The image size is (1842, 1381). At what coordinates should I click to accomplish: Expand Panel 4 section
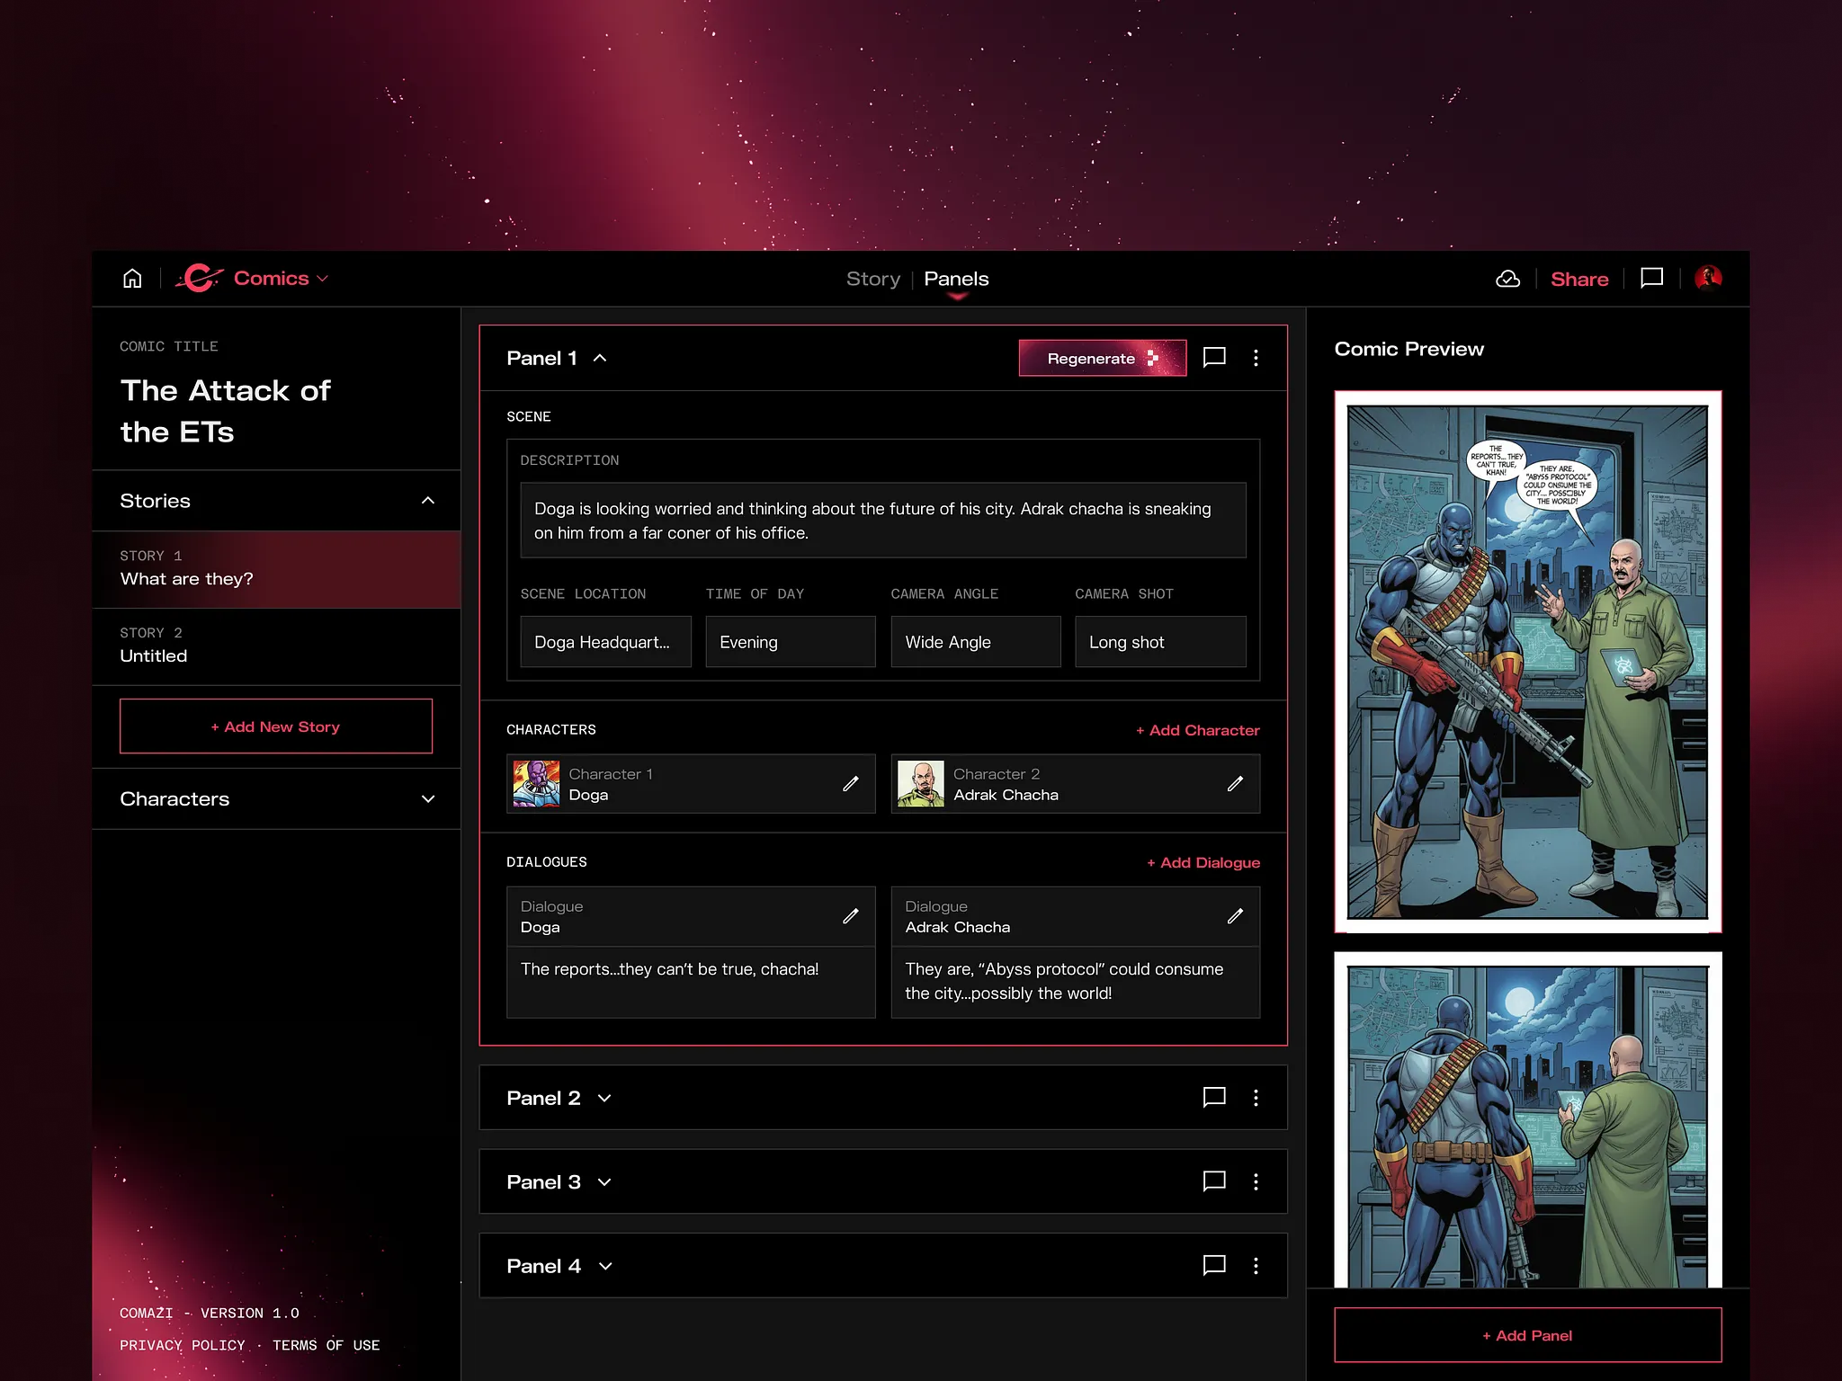pos(605,1266)
